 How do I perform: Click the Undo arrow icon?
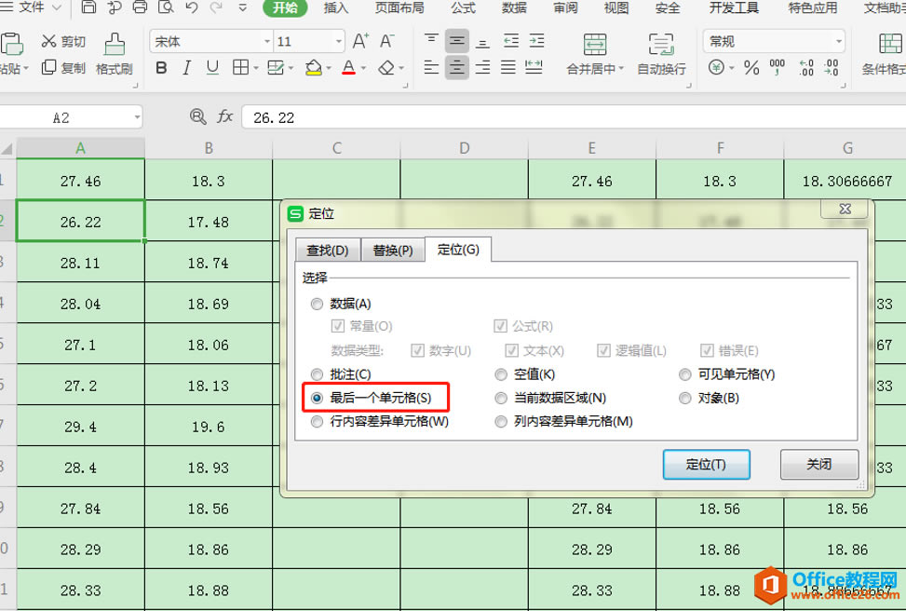click(192, 7)
